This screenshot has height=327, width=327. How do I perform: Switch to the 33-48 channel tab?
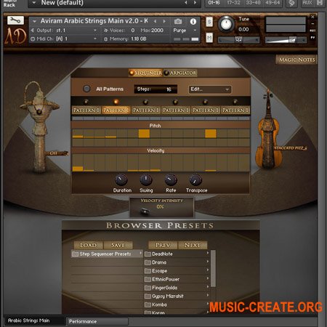pos(254,3)
